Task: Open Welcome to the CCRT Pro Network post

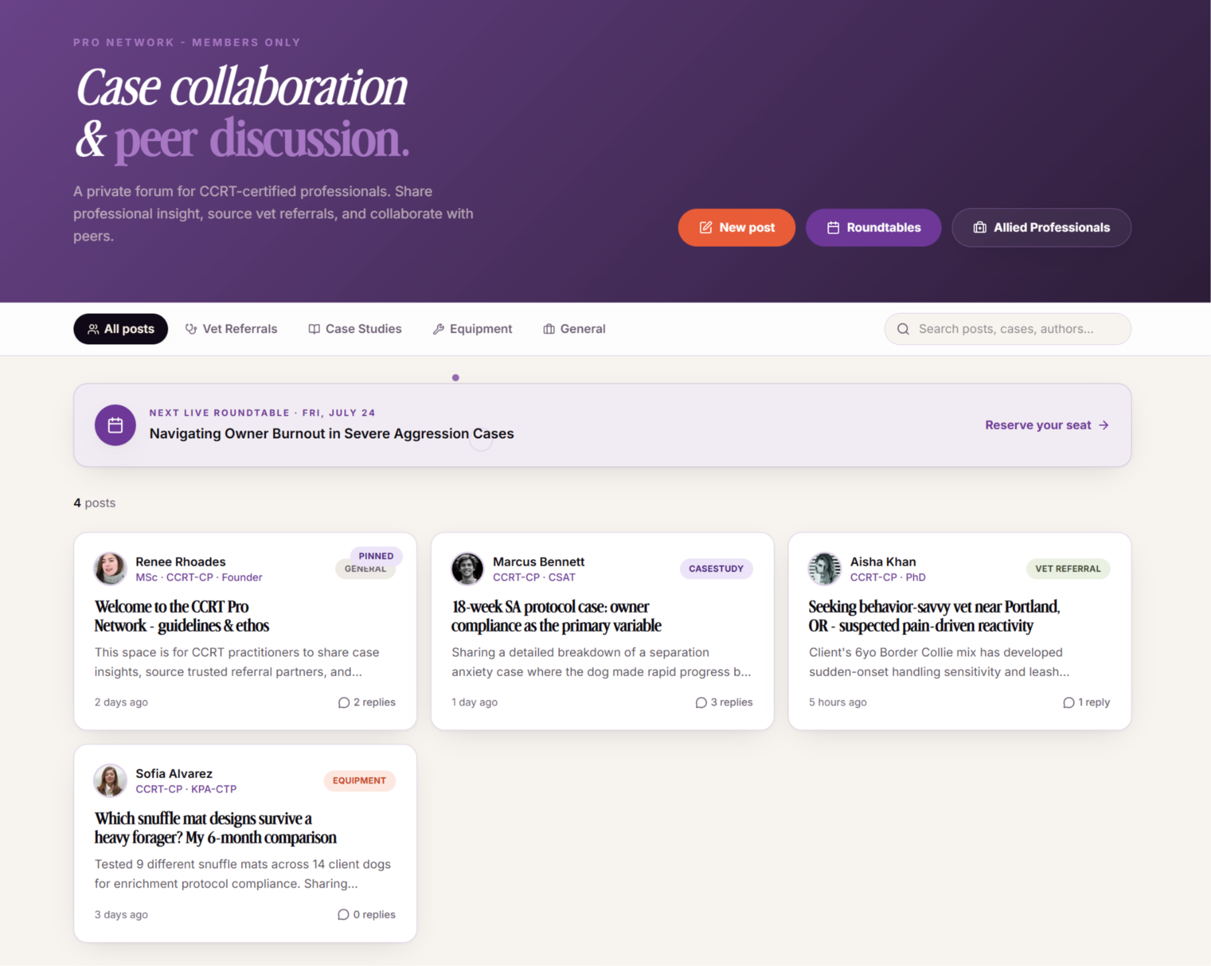Action: pyautogui.click(x=182, y=616)
